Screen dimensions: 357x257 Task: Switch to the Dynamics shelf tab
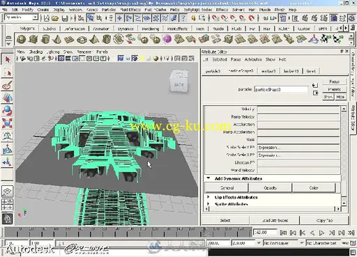pos(126,29)
